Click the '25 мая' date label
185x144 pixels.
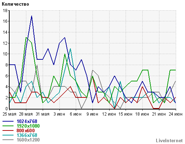pyautogui.click(x=10, y=114)
